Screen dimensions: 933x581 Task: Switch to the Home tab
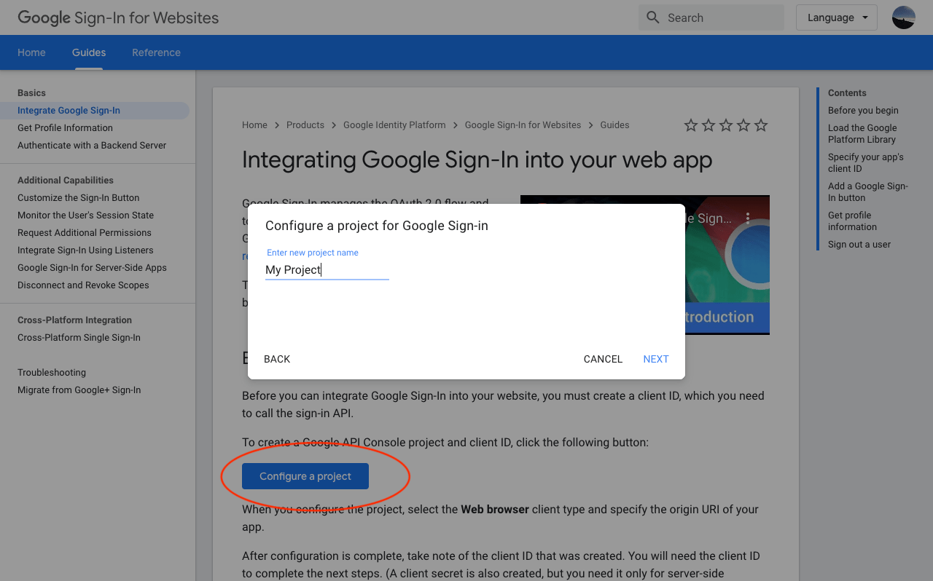click(31, 52)
